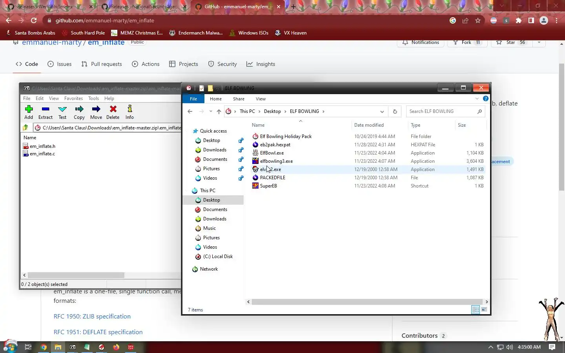The width and height of the screenshot is (565, 353).
Task: Open Chrome extensions puzzle icon
Action: [519, 20]
